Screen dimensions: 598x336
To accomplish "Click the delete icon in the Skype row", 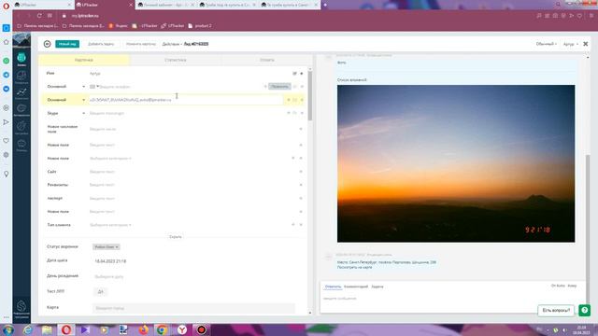I will (x=302, y=113).
